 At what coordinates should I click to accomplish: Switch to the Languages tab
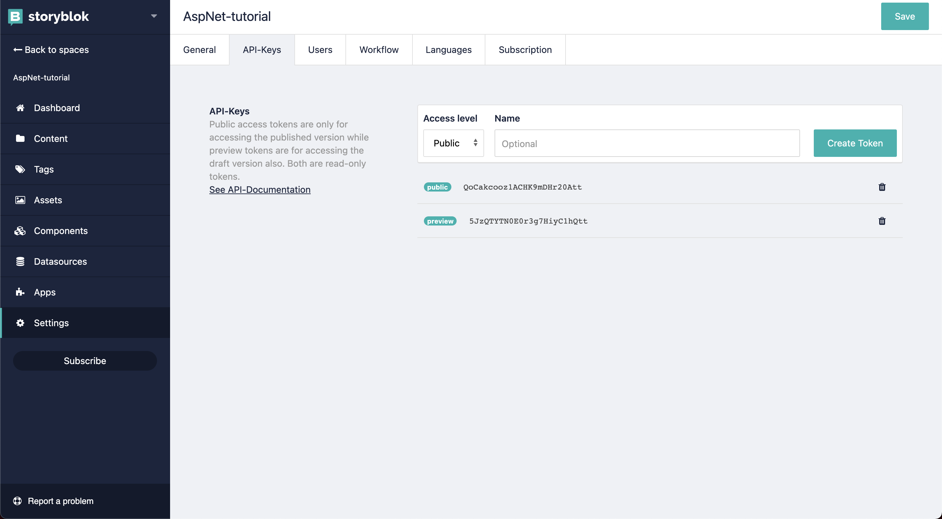[448, 50]
